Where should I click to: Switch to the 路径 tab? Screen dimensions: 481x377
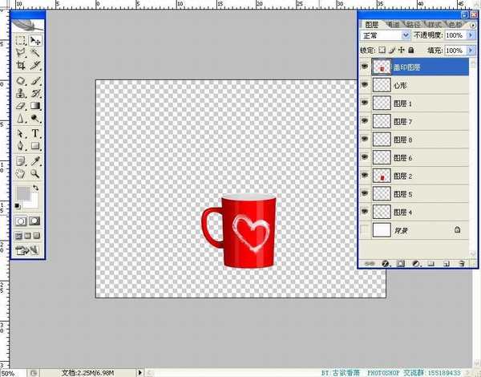coord(414,24)
